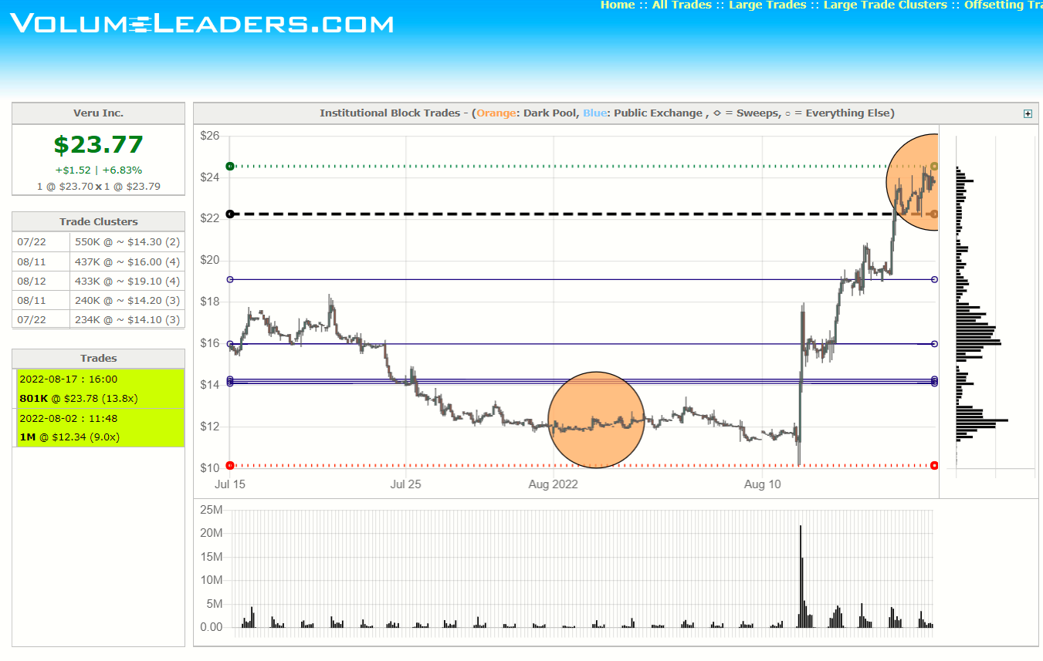Click the orange dark pool bubble near Aug 2022

[x=596, y=420]
